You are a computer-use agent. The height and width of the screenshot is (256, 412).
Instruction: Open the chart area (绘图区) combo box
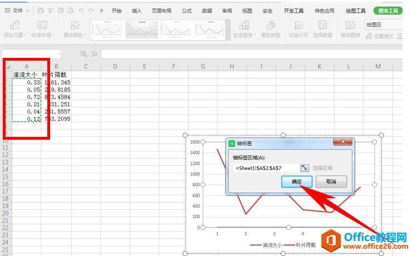coord(383,24)
